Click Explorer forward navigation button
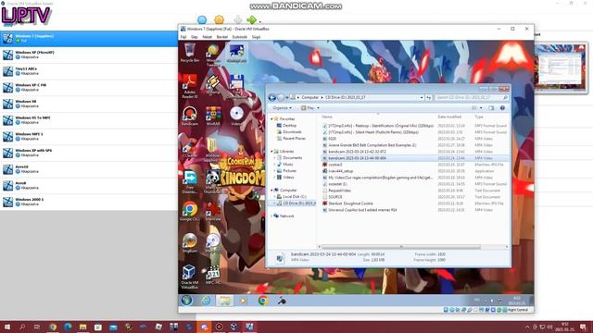Screen dimensions: 593x333 [x=281, y=97]
